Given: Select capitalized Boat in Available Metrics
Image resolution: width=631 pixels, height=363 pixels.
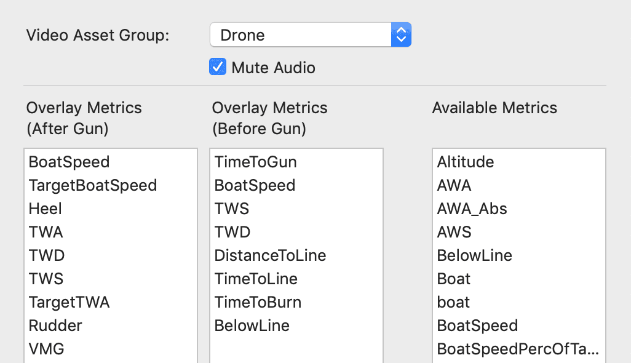Looking at the screenshot, I should coord(519,279).
